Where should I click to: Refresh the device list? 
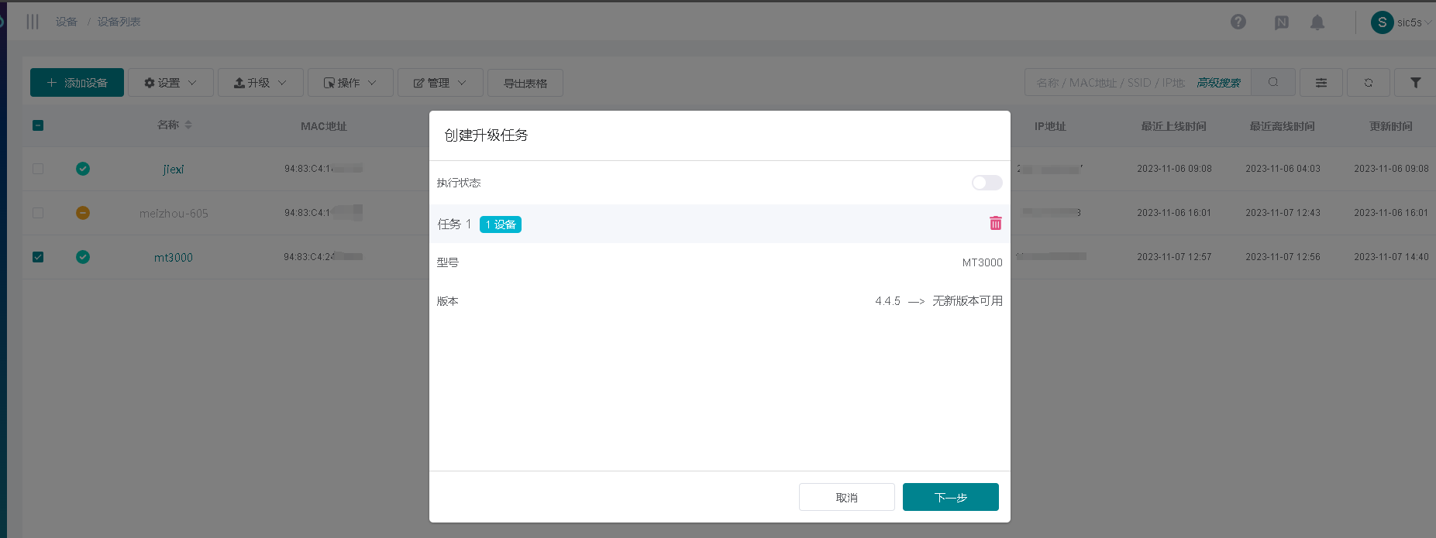tap(1368, 83)
